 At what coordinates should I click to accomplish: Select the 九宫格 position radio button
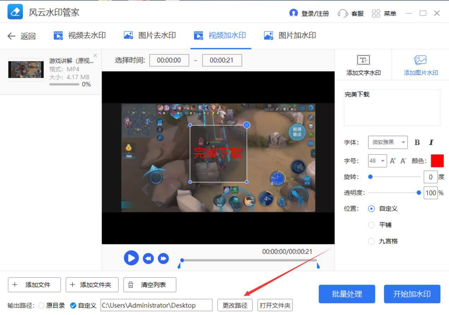pos(371,241)
